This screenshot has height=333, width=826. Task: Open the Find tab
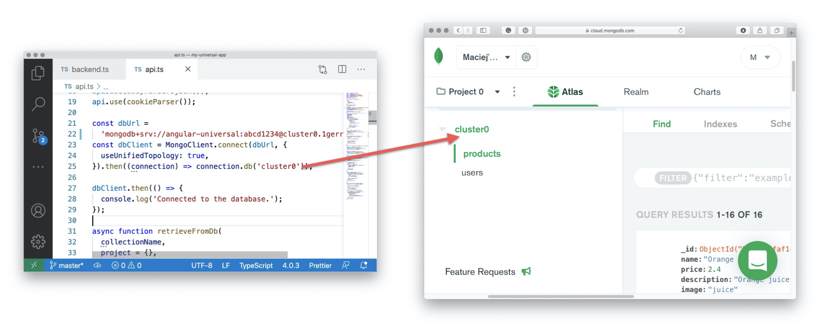pyautogui.click(x=662, y=124)
